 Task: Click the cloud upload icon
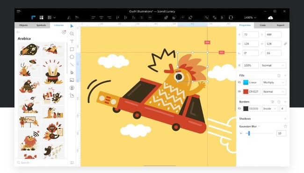(x=270, y=18)
